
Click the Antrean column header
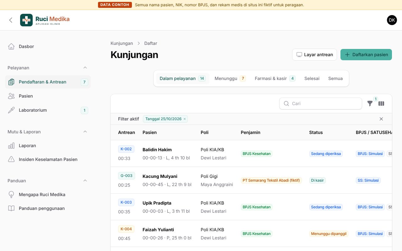[127, 132]
